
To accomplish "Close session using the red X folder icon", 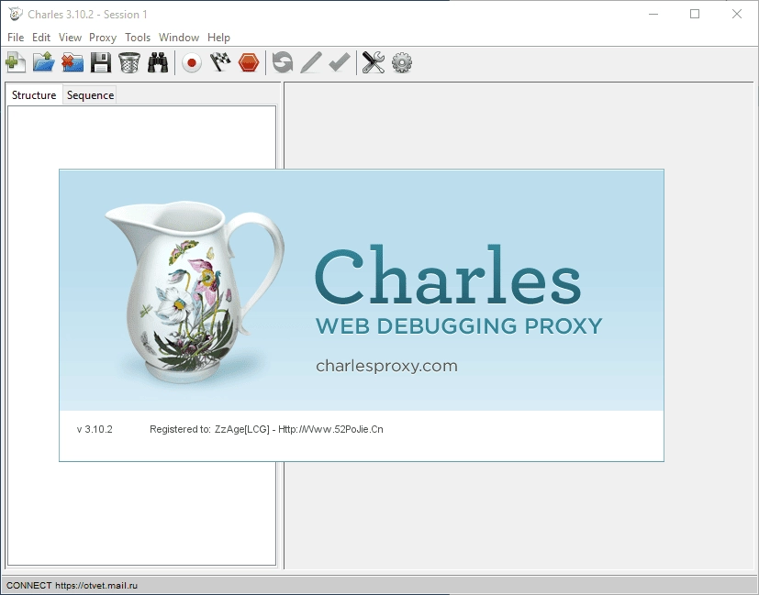I will [73, 62].
